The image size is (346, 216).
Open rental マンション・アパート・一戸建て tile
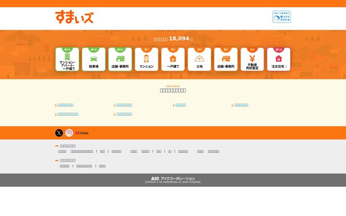[67, 60]
